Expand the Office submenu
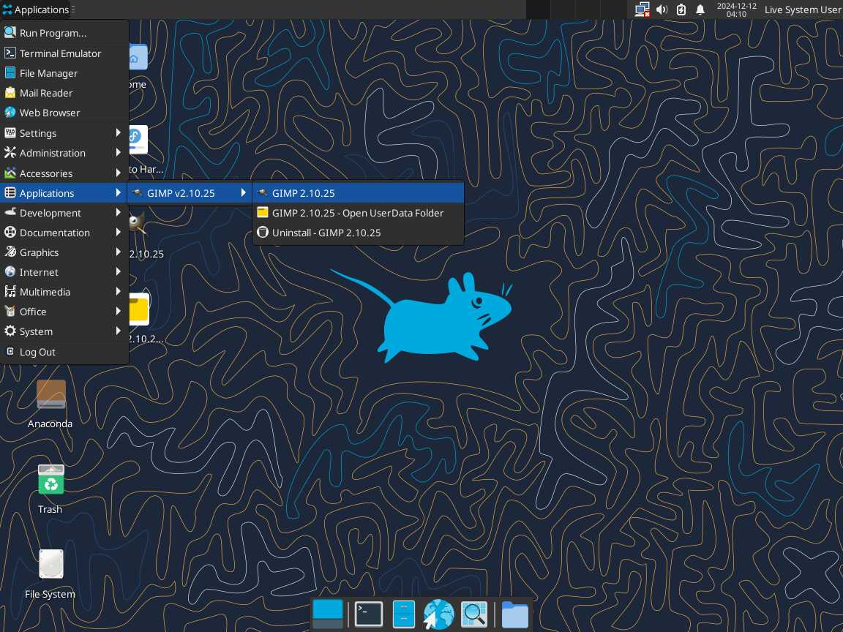 [64, 312]
